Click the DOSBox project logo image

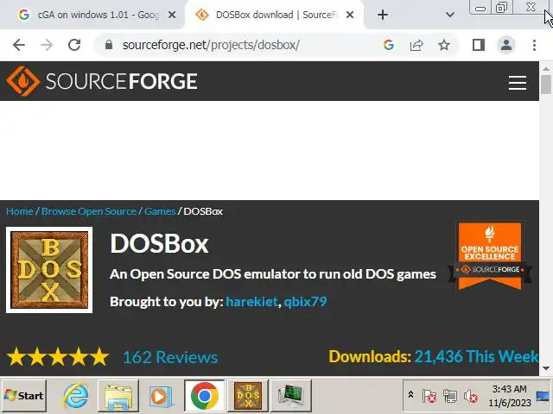(x=49, y=270)
